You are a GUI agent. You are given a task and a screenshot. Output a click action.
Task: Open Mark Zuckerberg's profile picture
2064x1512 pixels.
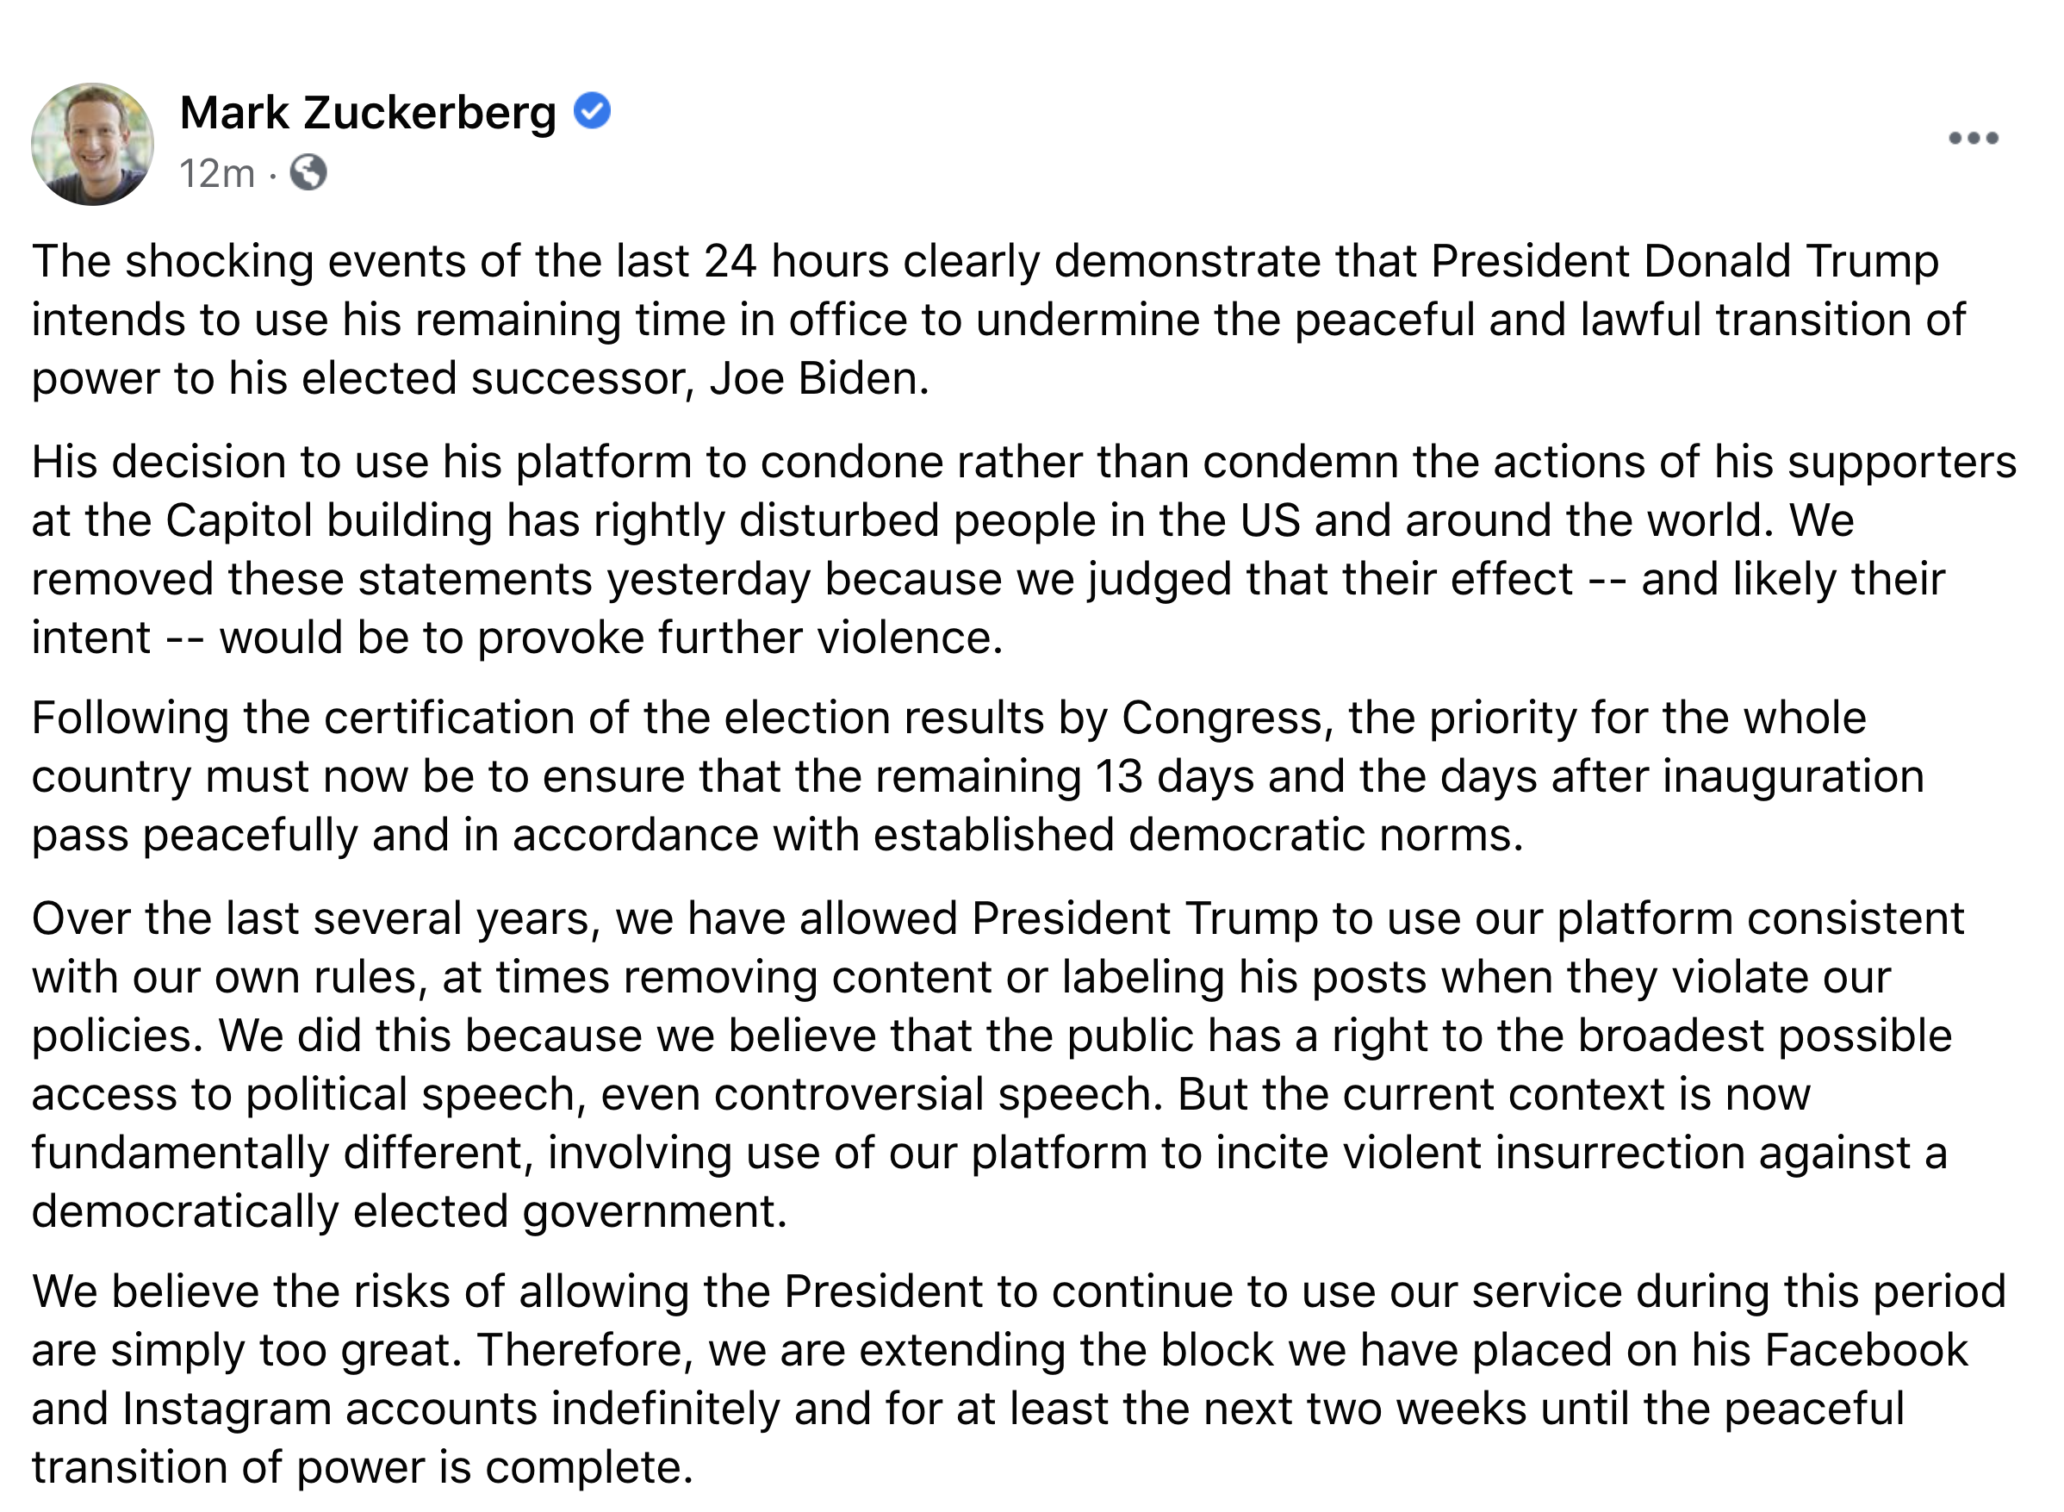pyautogui.click(x=92, y=144)
